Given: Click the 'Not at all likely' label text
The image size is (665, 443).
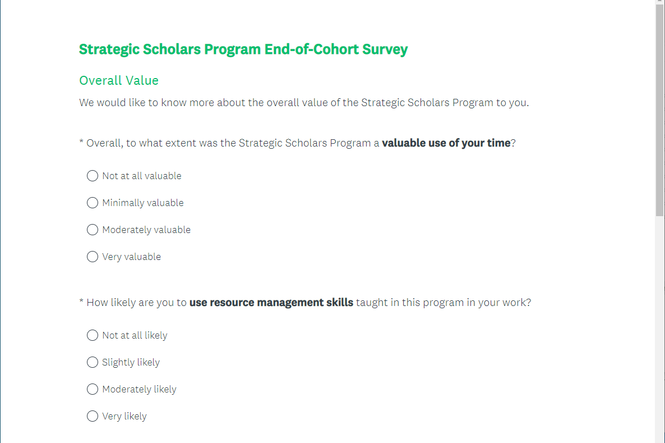Looking at the screenshot, I should tap(135, 335).
